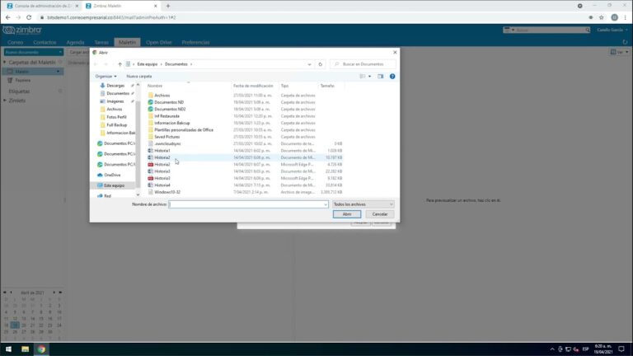Expand the address bar previous locations dropdown
This screenshot has height=356, width=633.
tap(309, 64)
